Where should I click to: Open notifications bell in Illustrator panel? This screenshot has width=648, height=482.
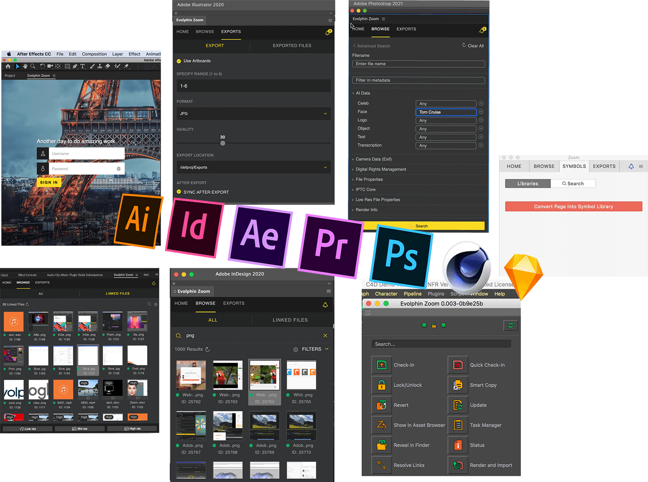(328, 32)
